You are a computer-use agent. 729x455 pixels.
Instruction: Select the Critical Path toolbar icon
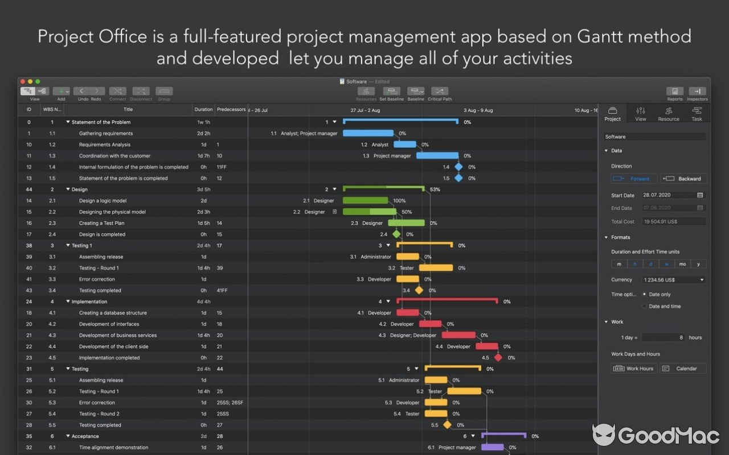pos(439,92)
